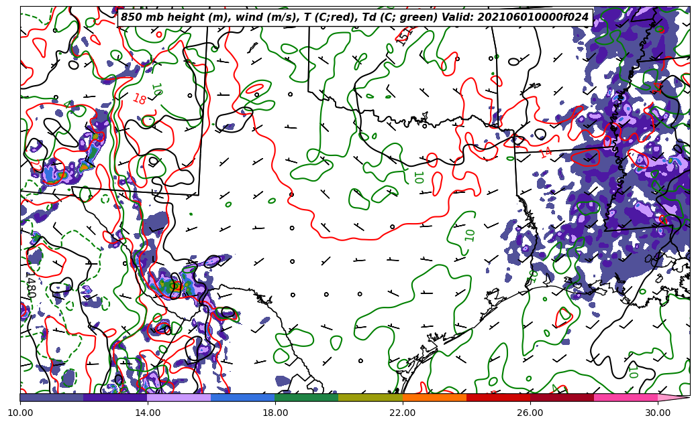The image size is (696, 424).
Task: Click the red 18 temperature contour label
Action: [x=139, y=99]
